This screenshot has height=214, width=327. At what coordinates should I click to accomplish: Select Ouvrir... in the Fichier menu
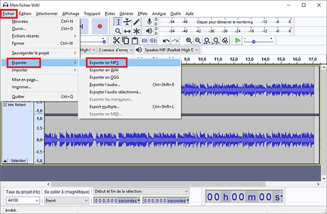click(40, 28)
